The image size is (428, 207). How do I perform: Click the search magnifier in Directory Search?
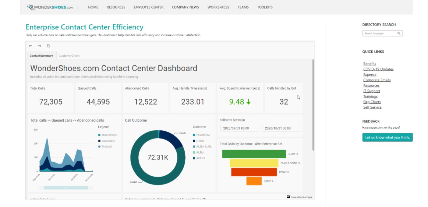click(399, 33)
